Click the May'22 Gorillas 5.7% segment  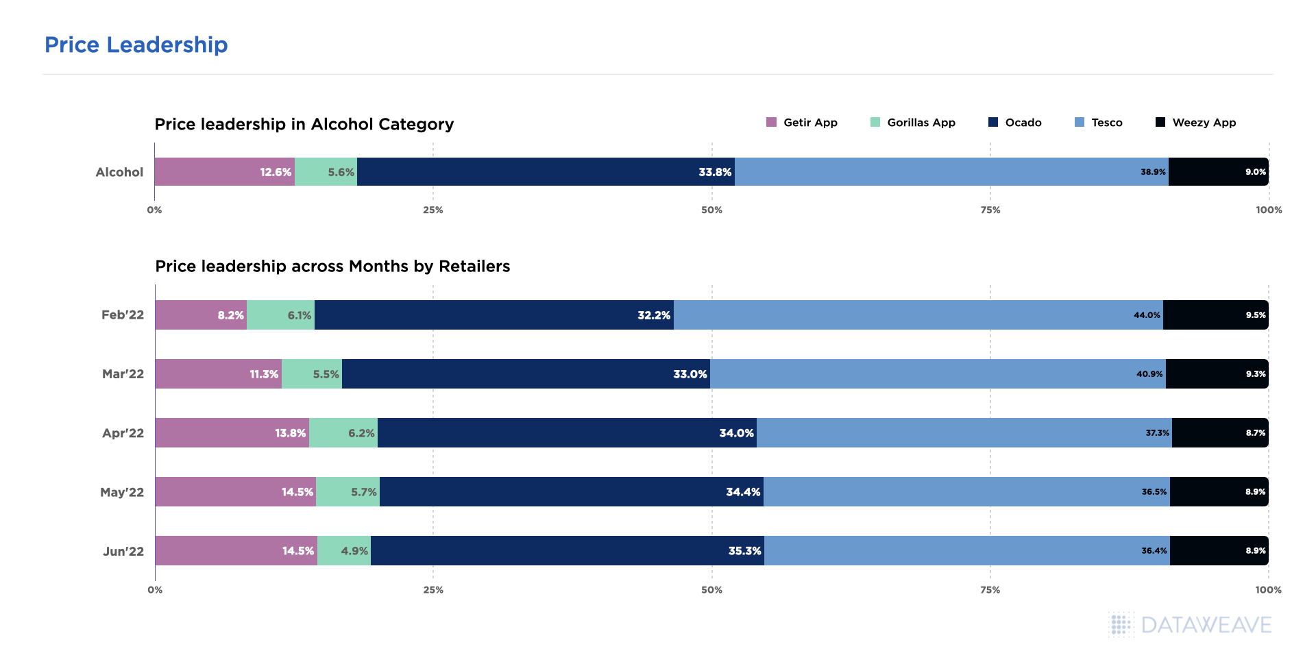(348, 492)
